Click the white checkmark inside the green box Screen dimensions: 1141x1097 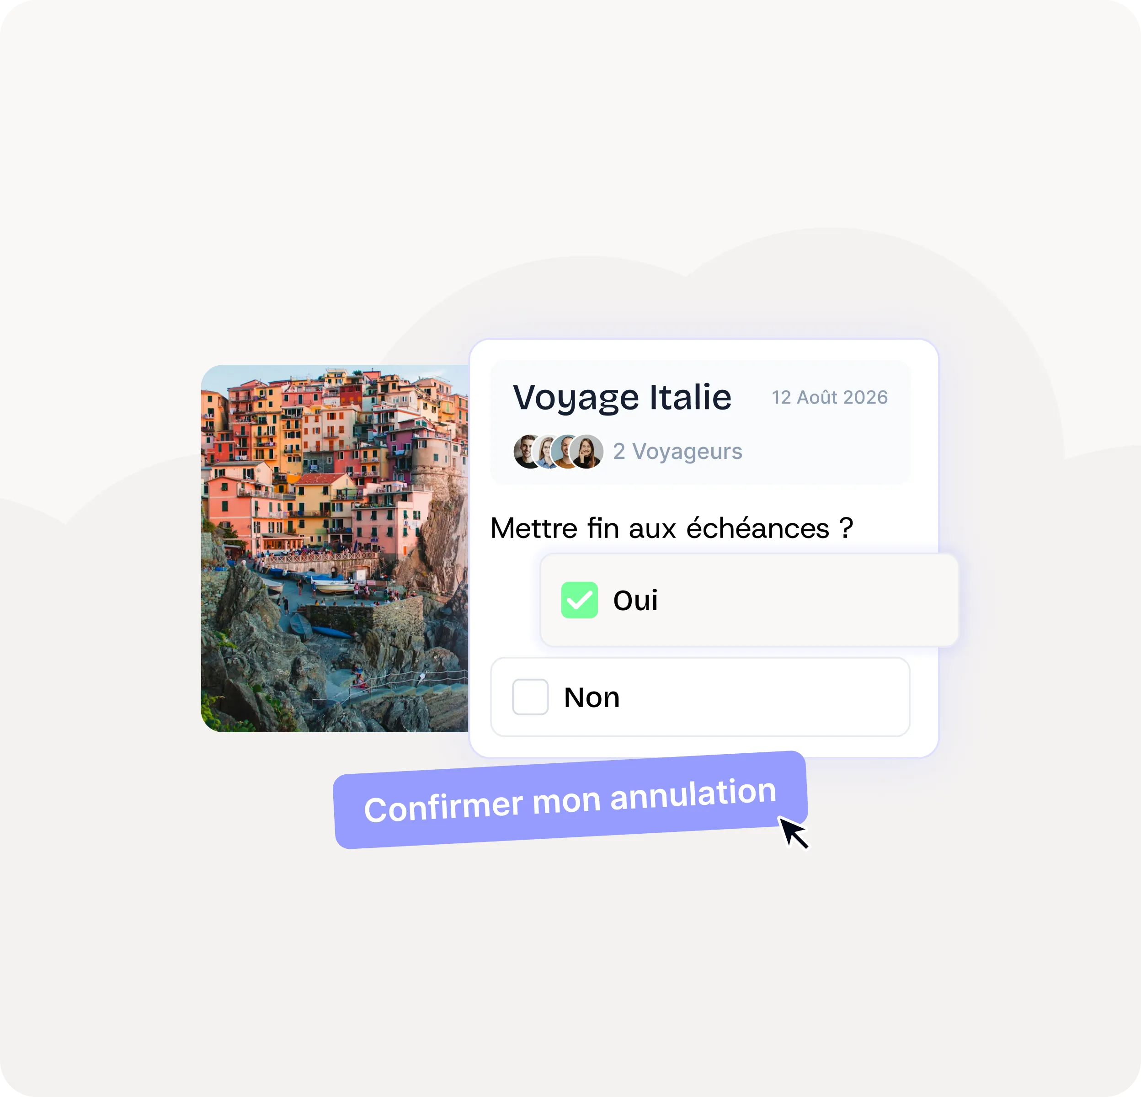pyautogui.click(x=579, y=600)
